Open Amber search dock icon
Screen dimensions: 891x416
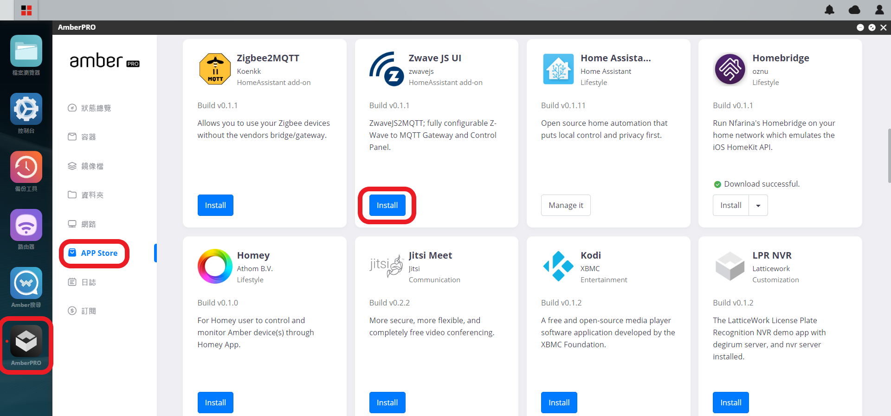(x=26, y=283)
